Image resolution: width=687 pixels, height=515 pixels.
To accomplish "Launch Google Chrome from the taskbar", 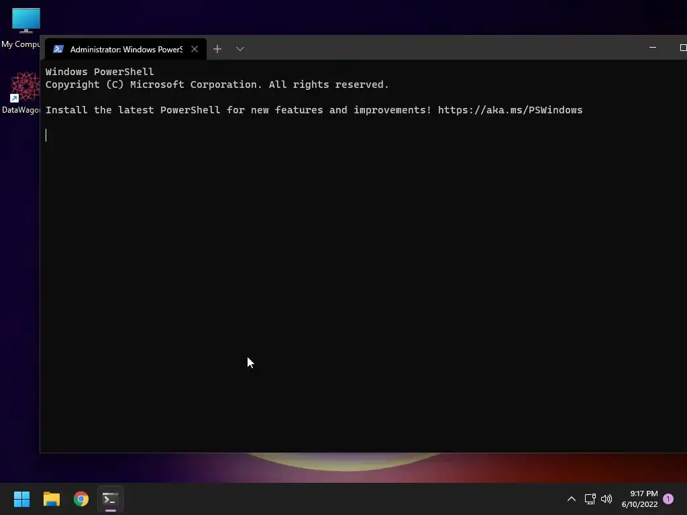I will click(x=81, y=499).
